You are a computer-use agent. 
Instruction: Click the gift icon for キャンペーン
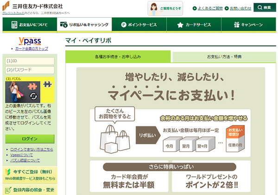pos(236,25)
